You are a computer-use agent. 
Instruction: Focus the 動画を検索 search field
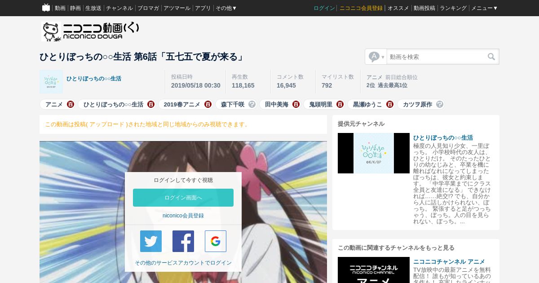436,57
